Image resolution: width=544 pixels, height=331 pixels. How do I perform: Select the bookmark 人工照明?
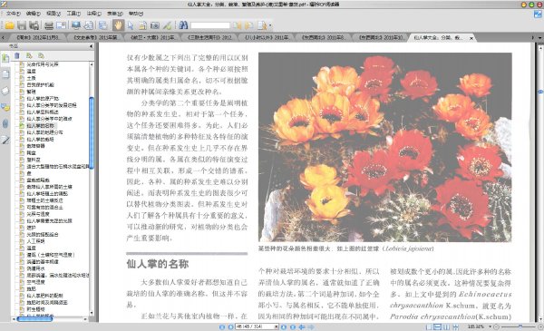coord(35,241)
